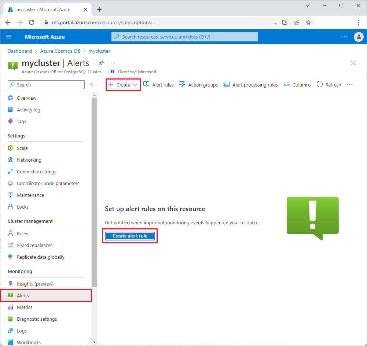The height and width of the screenshot is (346, 367).
Task: Pin the Alerts page
Action: click(101, 63)
